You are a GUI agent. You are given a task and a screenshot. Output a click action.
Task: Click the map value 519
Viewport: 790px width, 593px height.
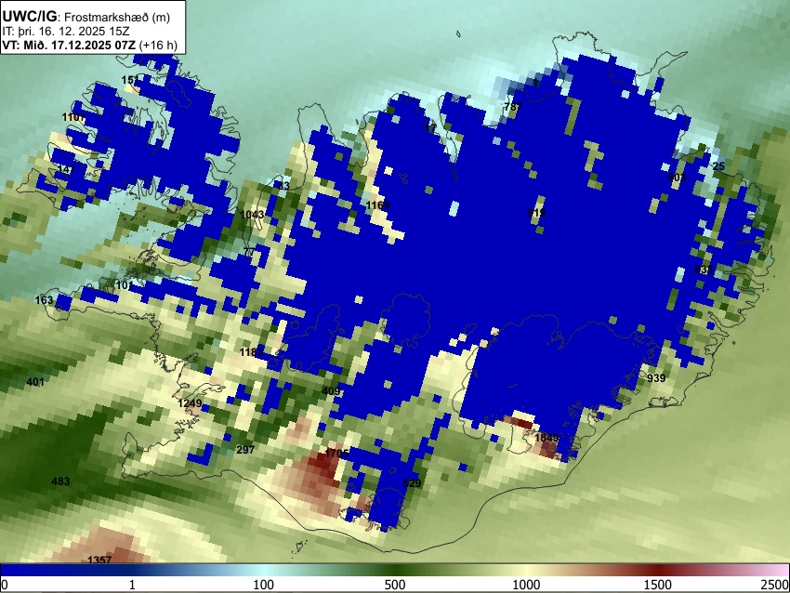[536, 213]
